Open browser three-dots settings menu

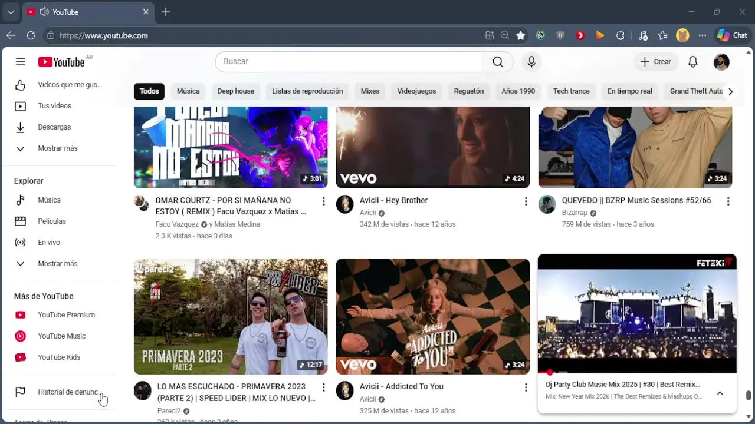[702, 35]
